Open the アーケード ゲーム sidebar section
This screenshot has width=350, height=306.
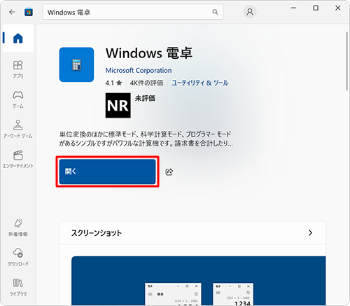[x=18, y=129]
